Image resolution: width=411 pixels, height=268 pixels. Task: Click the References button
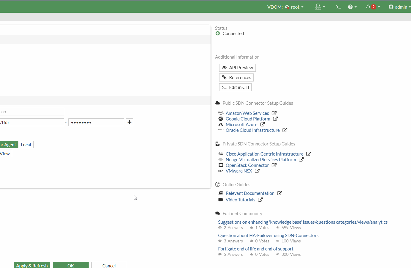[x=236, y=78]
